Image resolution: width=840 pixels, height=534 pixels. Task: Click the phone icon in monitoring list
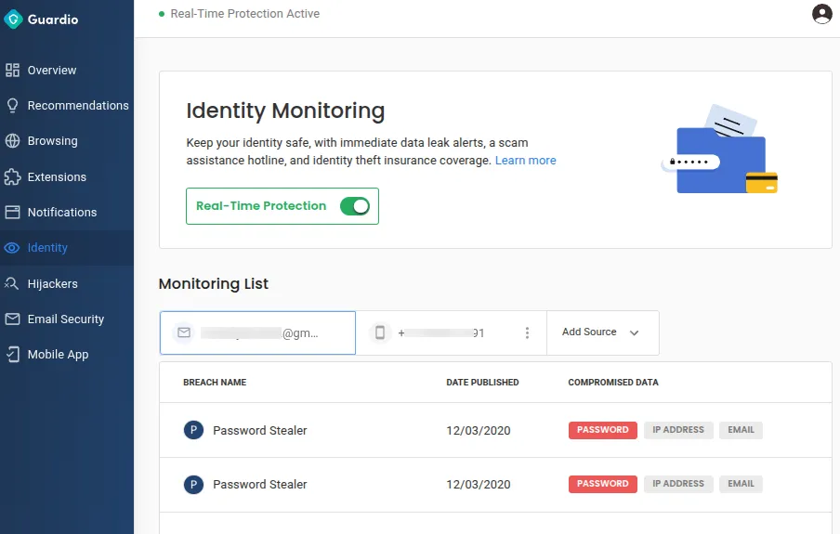click(380, 332)
